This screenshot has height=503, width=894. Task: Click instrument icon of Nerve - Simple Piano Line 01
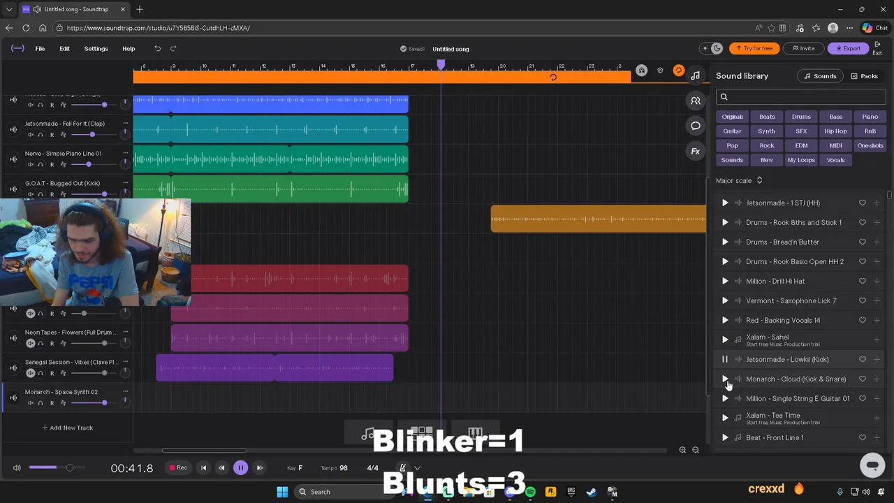(x=13, y=159)
